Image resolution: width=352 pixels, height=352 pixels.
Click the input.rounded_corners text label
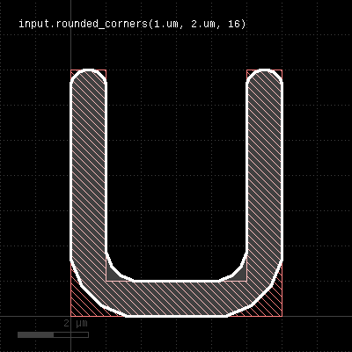132,24
